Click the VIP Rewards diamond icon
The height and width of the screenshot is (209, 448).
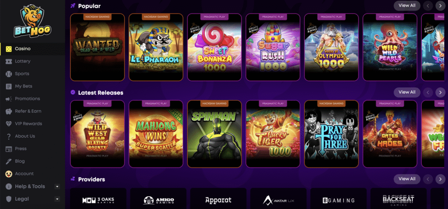(x=9, y=124)
